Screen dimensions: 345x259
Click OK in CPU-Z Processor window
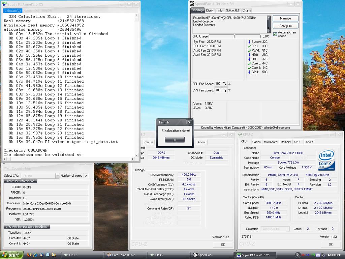pyautogui.click(x=331, y=244)
